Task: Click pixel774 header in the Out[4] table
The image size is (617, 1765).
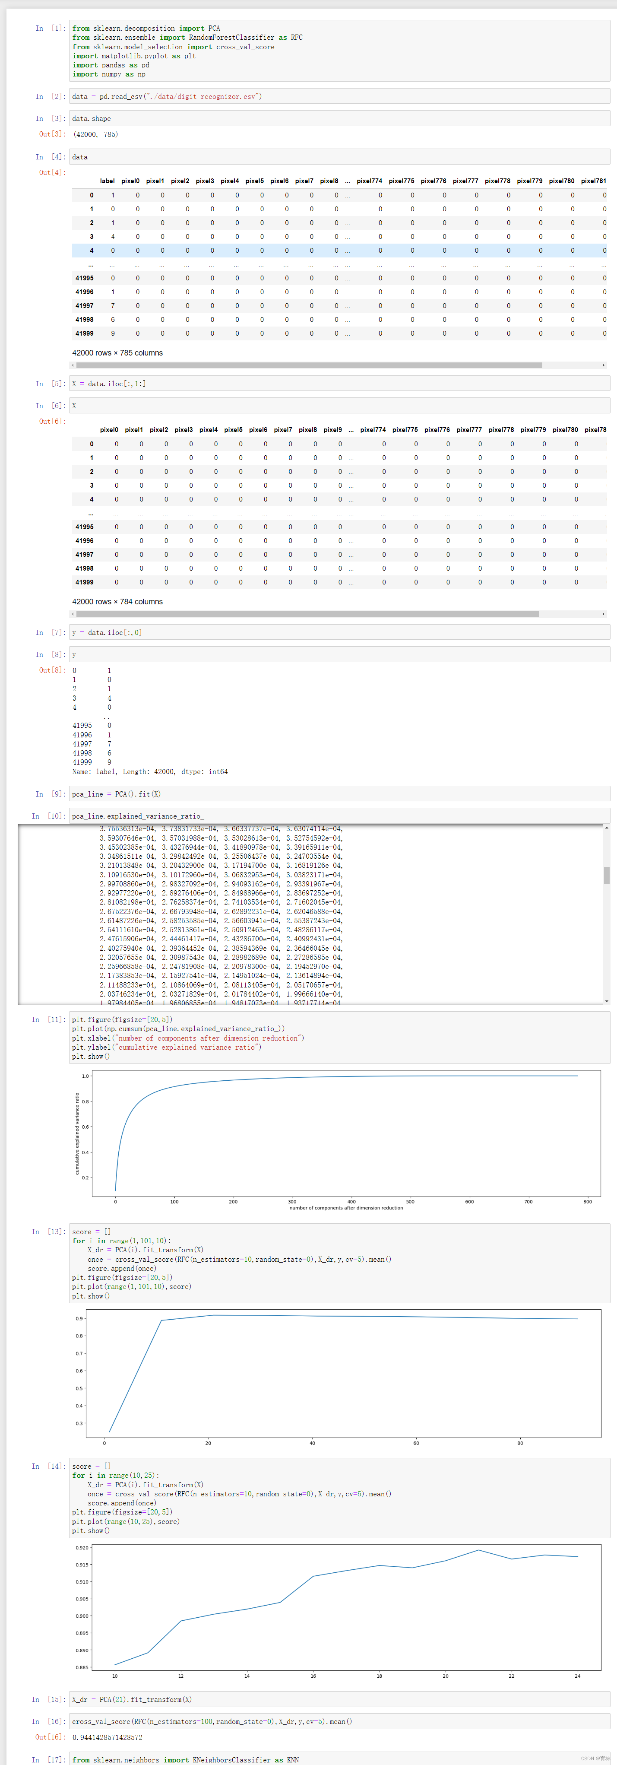Action: click(369, 181)
